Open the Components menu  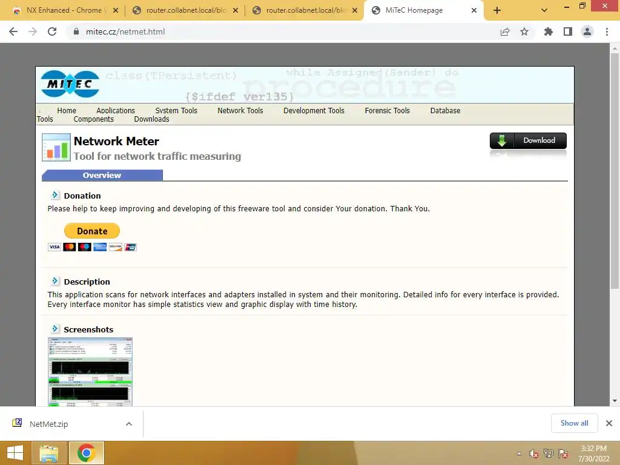tap(93, 119)
